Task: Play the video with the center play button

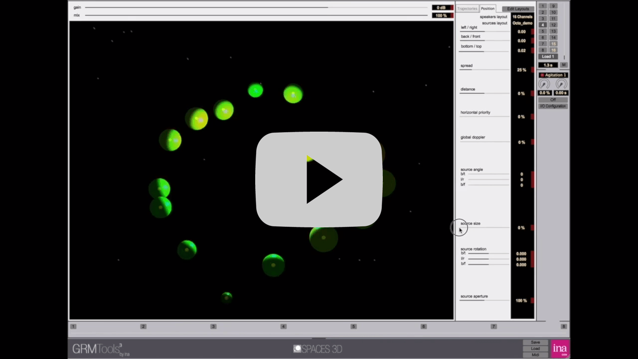Action: [319, 179]
